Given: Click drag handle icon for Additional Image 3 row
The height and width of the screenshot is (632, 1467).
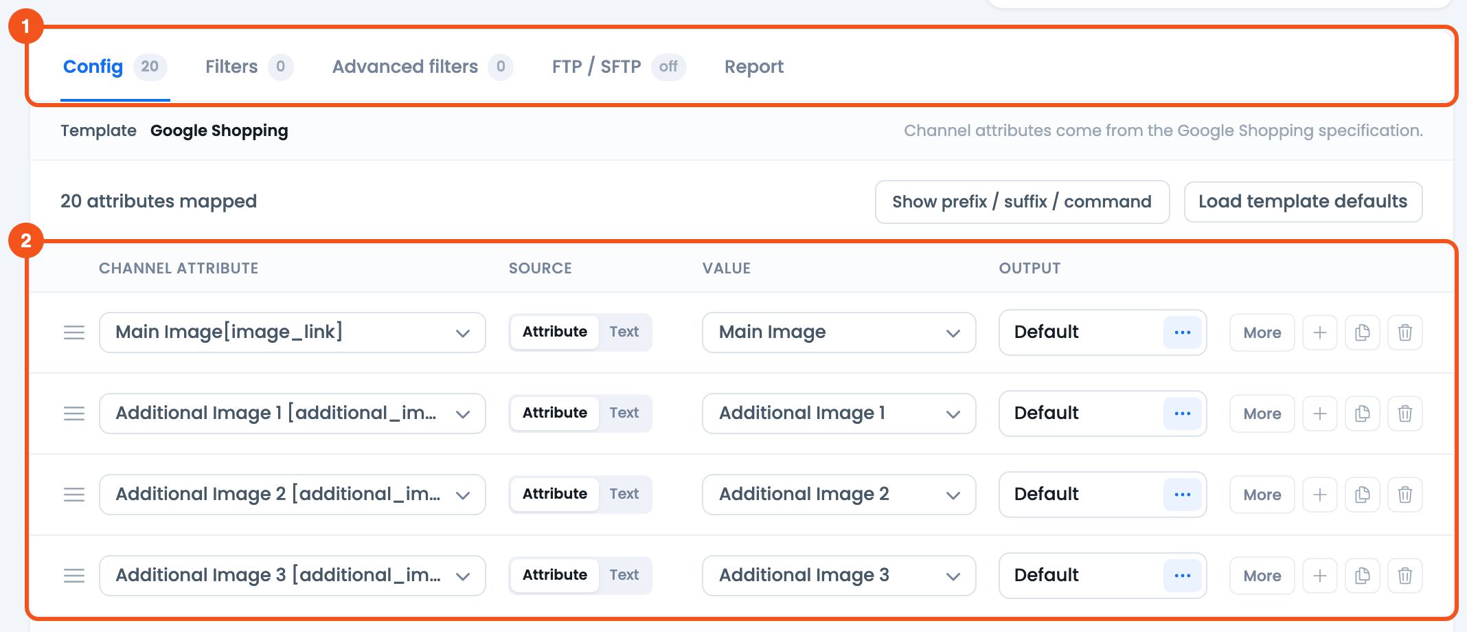Looking at the screenshot, I should point(74,576).
